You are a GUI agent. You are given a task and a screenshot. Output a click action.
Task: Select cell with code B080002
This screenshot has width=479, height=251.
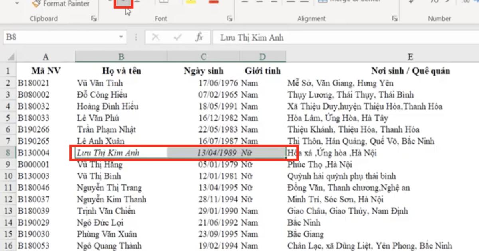[x=46, y=95]
